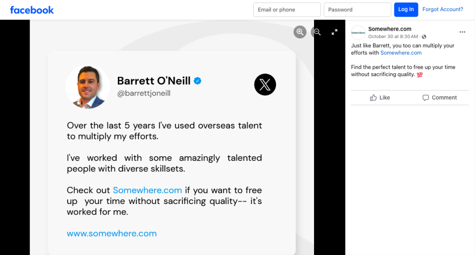This screenshot has height=255, width=475.
Task: Zoom in on the photo
Action: point(300,32)
